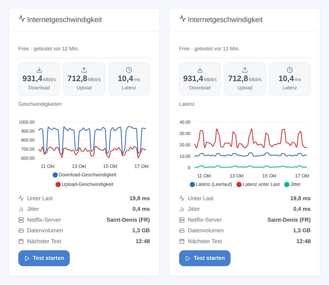Click the pulse icon in the left card header
Viewport: 329px width, 285px height.
(22, 19)
